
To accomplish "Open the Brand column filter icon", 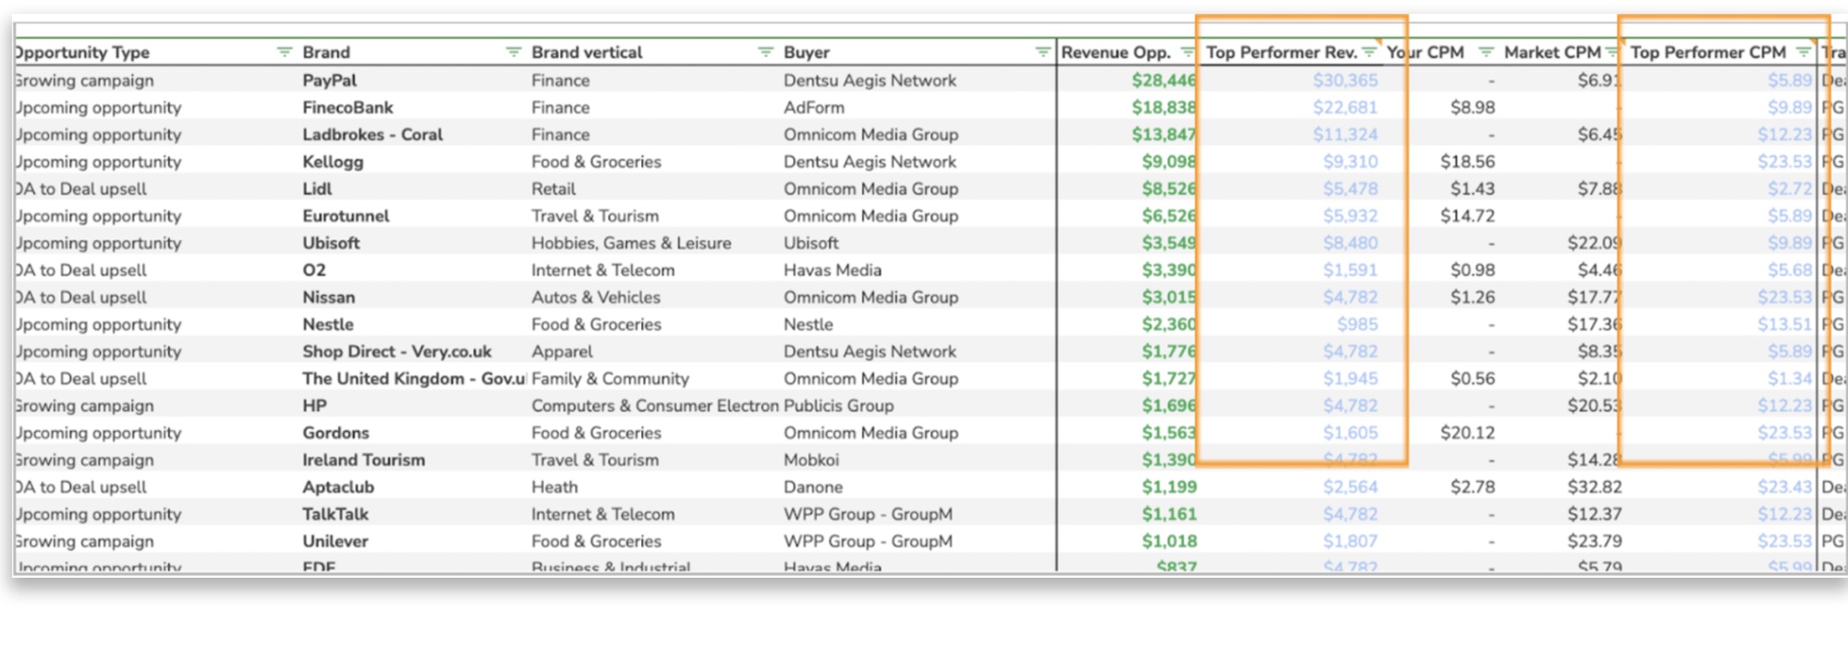I will 513,52.
